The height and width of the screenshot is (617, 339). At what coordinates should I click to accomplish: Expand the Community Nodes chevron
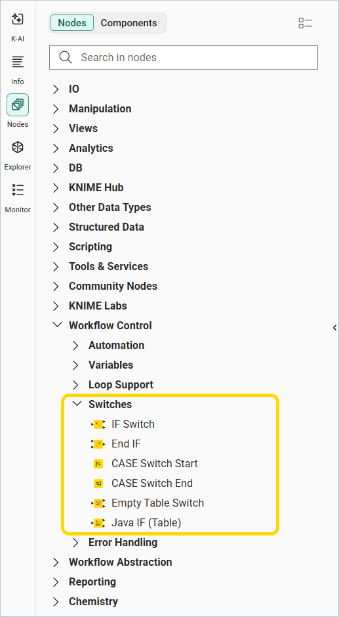(x=56, y=286)
